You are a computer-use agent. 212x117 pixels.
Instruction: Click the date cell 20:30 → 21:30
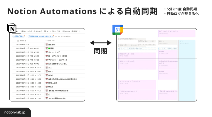pyautogui.click(x=28, y=98)
